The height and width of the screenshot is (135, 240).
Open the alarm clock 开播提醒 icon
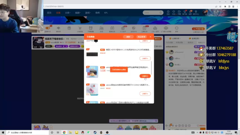91,28
